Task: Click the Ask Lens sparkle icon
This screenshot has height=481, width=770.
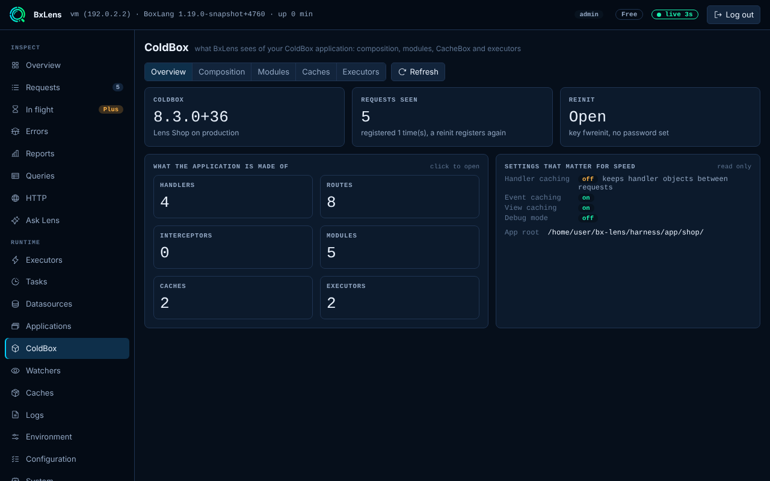Action: pyautogui.click(x=16, y=220)
